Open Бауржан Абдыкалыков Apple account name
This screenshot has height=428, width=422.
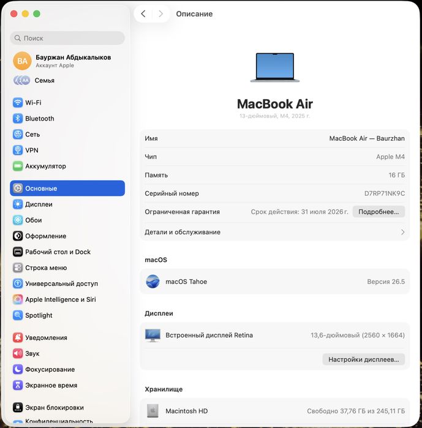73,58
